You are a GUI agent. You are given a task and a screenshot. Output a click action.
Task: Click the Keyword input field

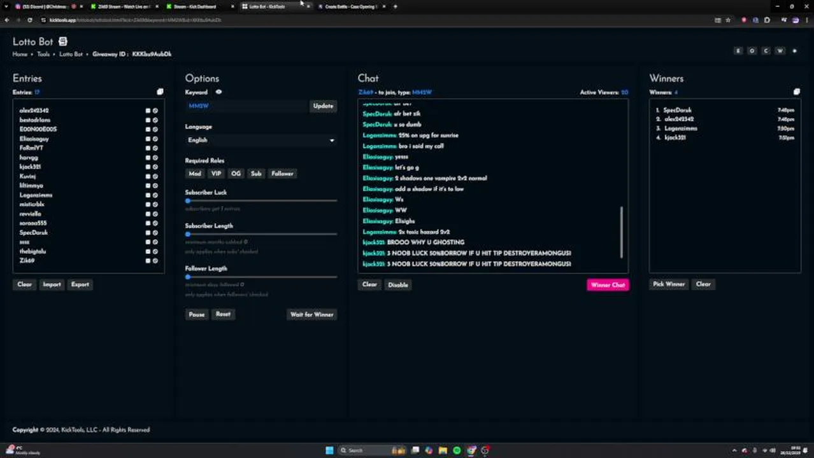pos(246,106)
